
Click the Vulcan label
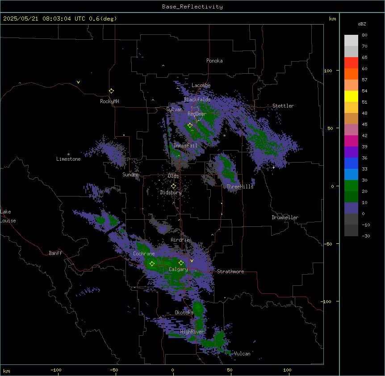coord(242,354)
